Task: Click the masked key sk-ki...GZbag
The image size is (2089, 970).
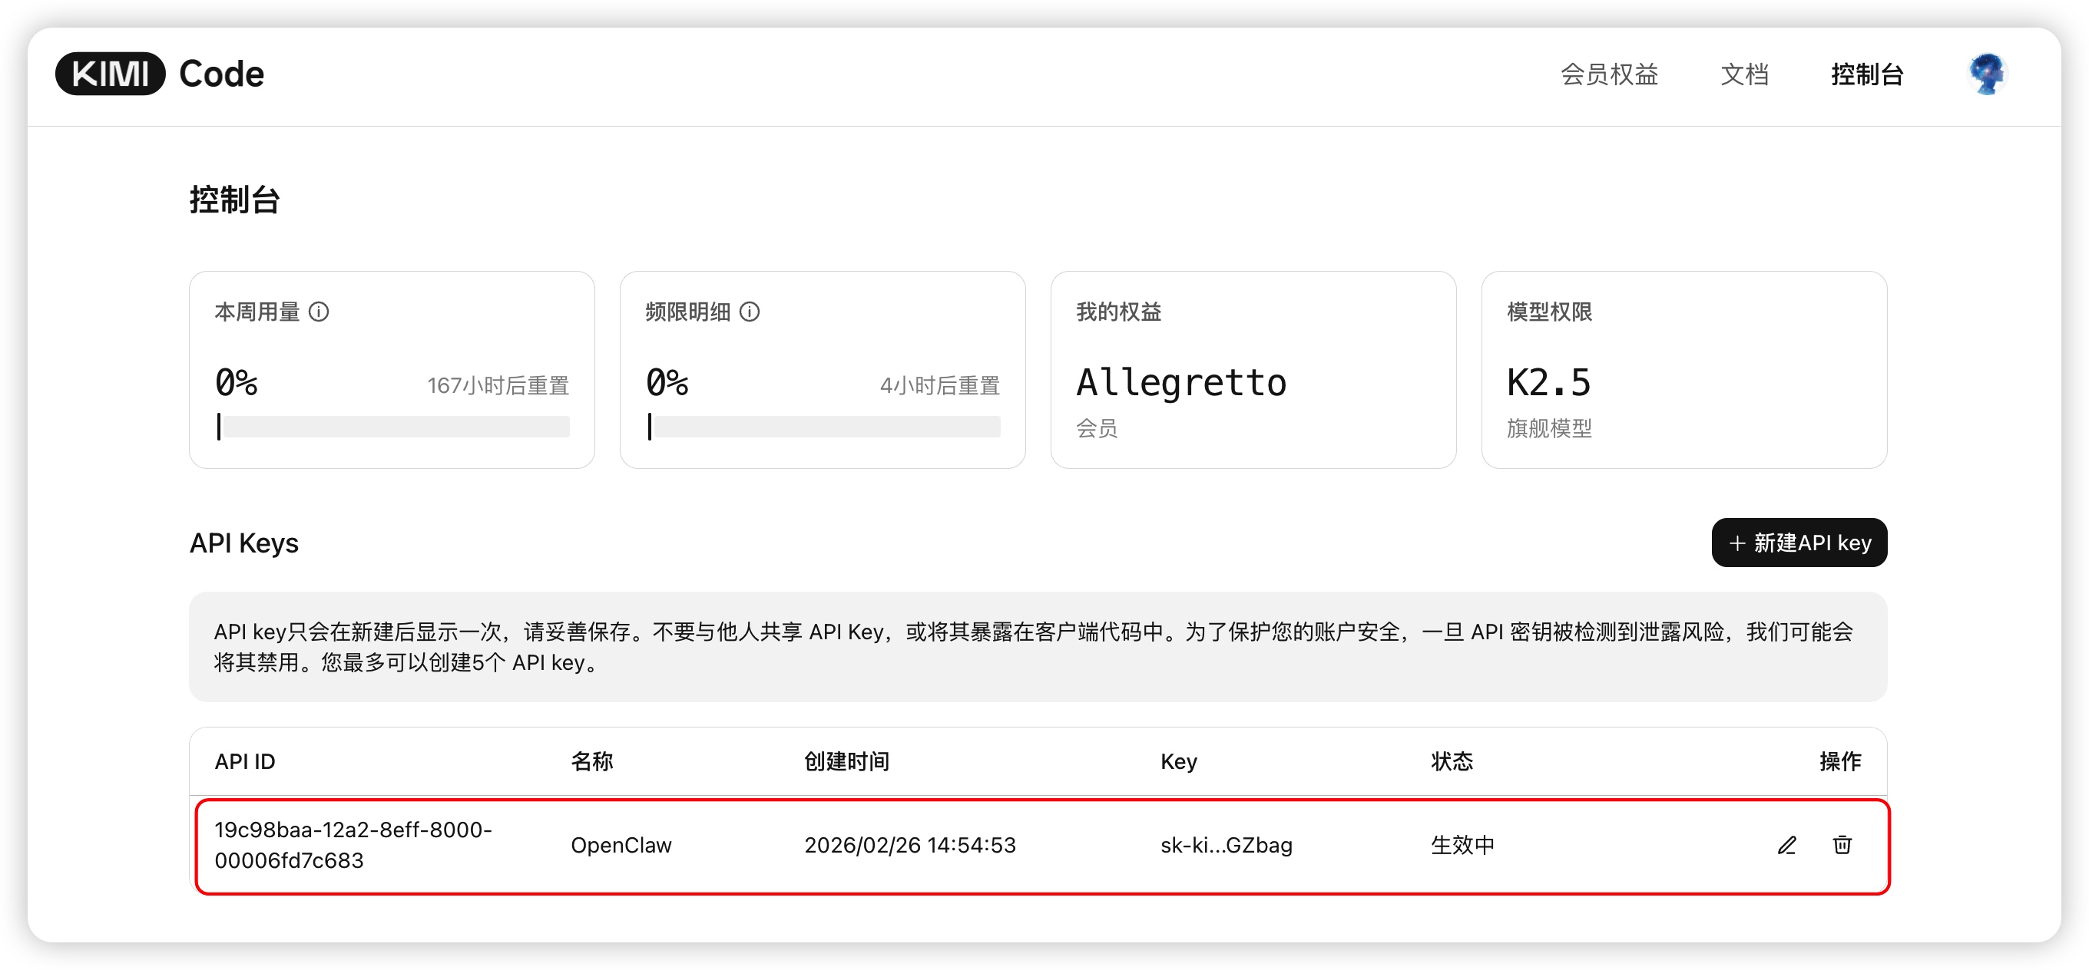Action: point(1225,845)
